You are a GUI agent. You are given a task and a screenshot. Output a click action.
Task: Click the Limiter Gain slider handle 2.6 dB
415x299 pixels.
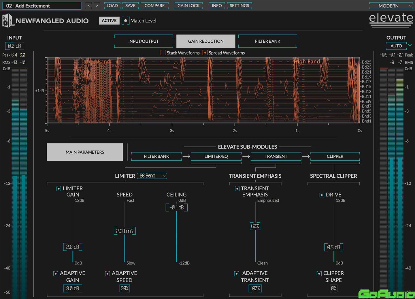73,247
